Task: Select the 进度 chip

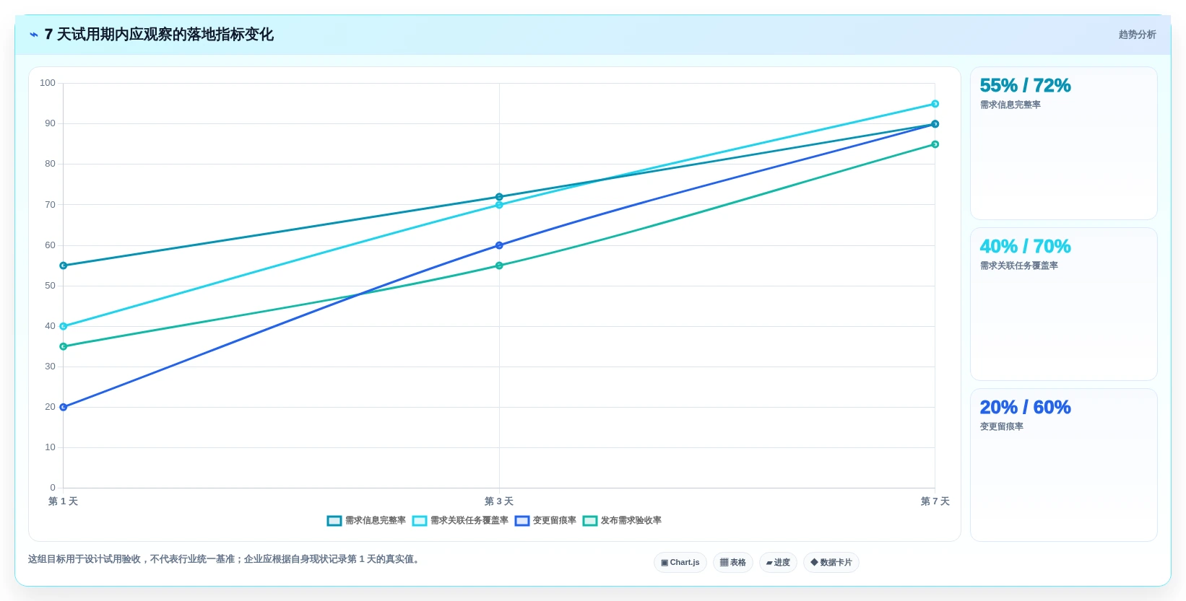Action: pos(778,563)
